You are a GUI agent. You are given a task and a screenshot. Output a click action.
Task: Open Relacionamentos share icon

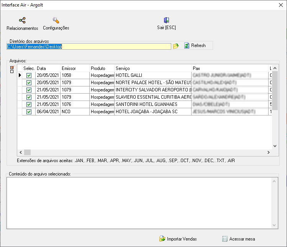22,20
